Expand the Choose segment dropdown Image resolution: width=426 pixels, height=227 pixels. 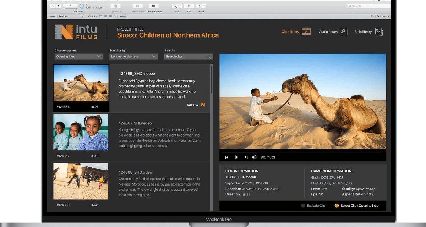click(x=79, y=56)
